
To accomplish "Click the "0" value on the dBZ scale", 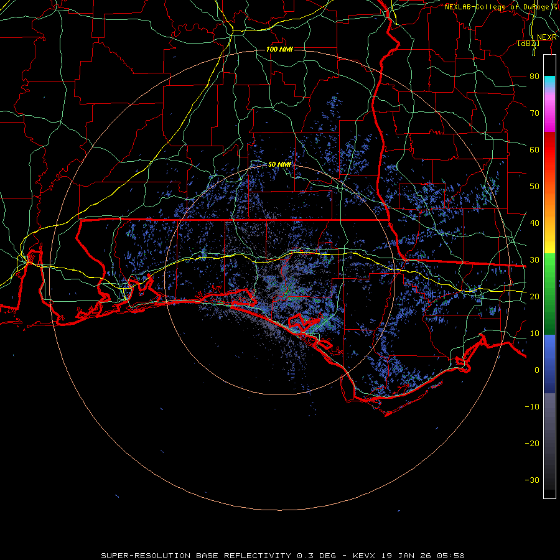I will click(x=537, y=370).
